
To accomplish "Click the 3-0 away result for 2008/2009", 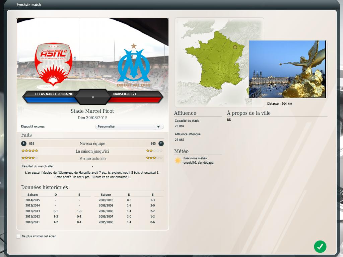I will [x=153, y=206].
